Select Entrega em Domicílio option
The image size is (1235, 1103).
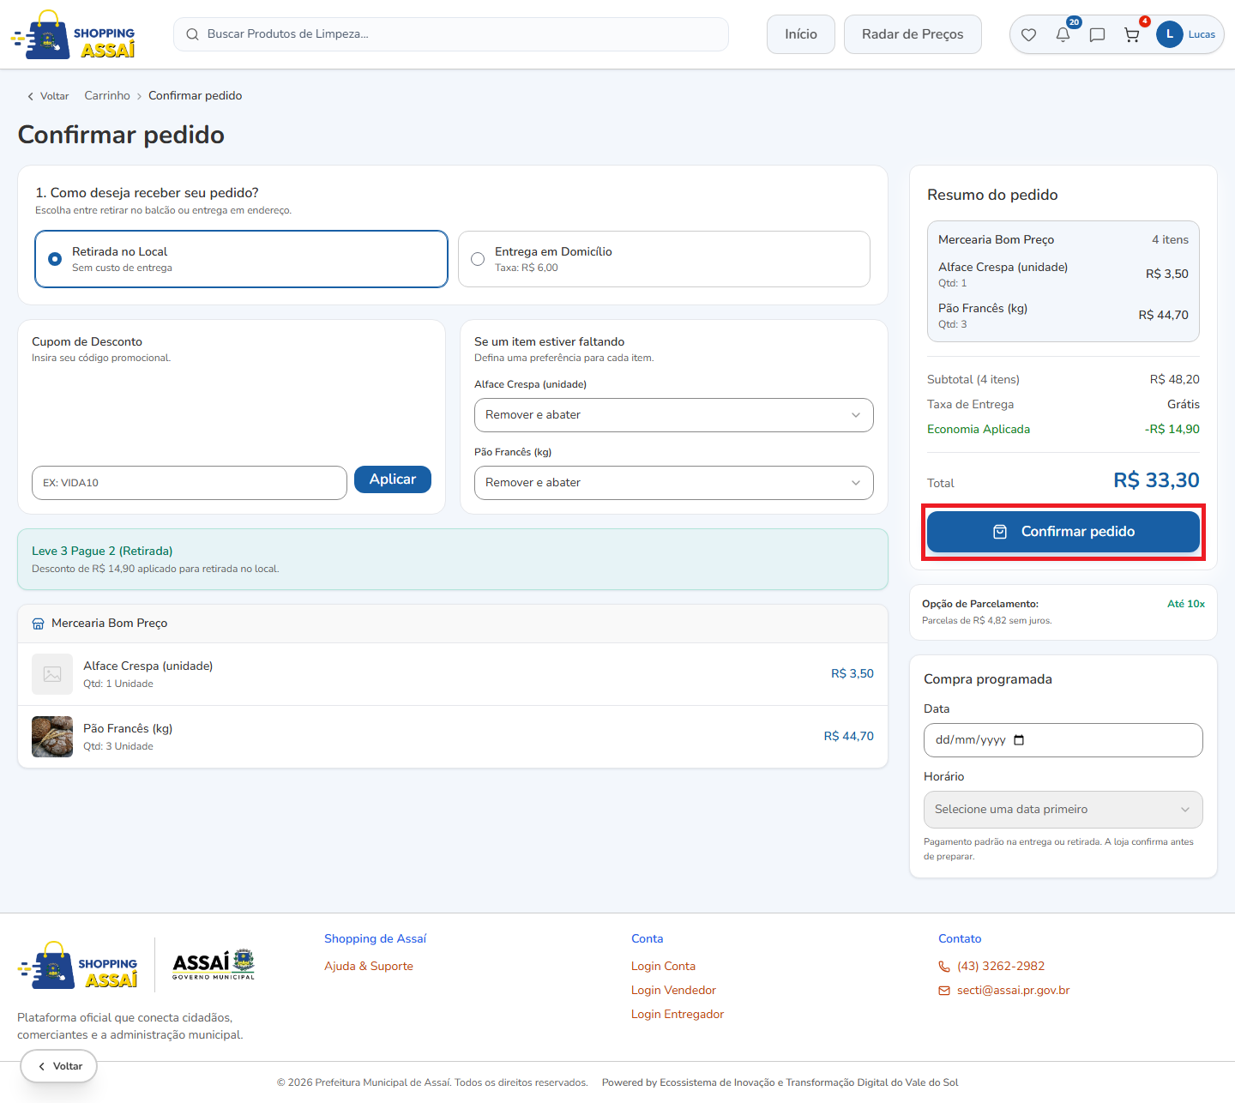tap(664, 259)
